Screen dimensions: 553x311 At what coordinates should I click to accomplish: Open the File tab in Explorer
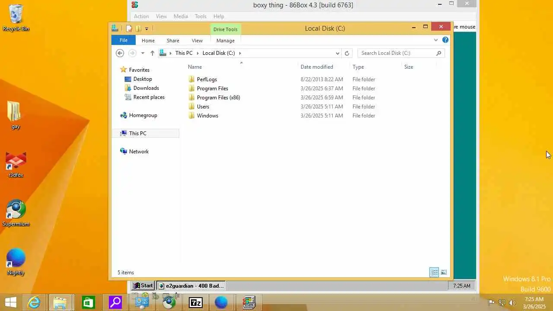click(124, 40)
